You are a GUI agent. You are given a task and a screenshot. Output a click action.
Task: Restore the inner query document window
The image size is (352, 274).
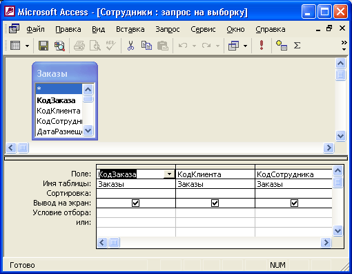(329, 28)
